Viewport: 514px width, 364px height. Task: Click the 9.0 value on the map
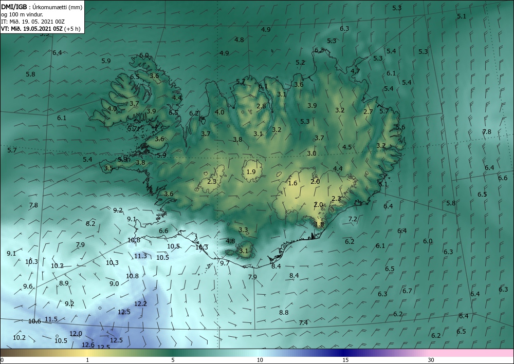click(x=114, y=284)
